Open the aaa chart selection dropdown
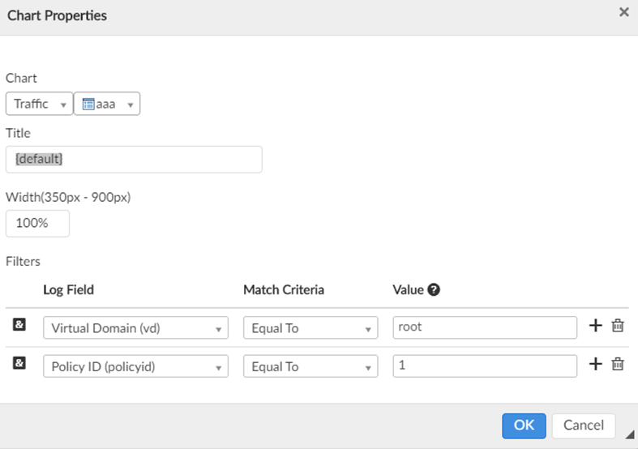 click(107, 104)
